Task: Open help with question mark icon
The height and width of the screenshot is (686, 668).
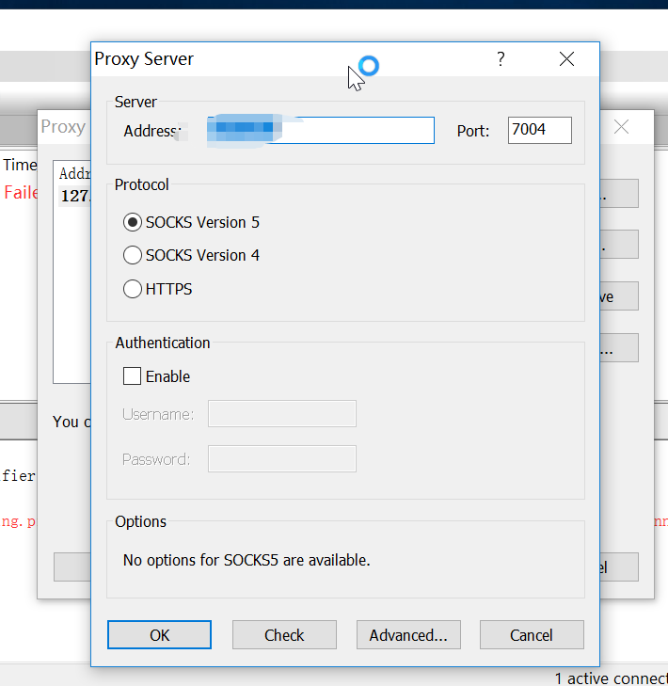Action: point(501,58)
